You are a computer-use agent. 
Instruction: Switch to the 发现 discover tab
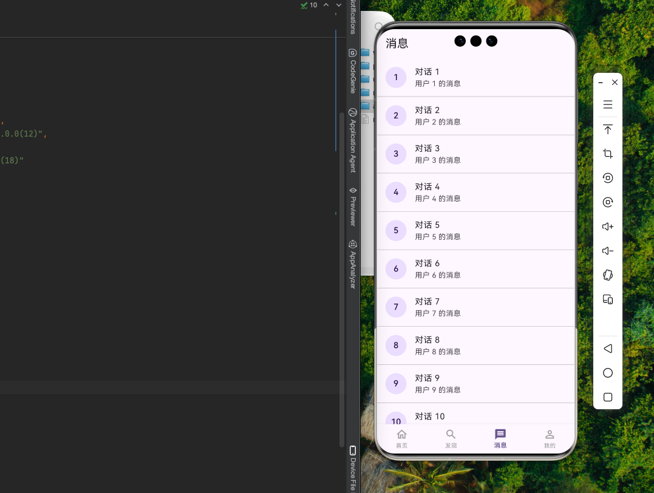(451, 438)
